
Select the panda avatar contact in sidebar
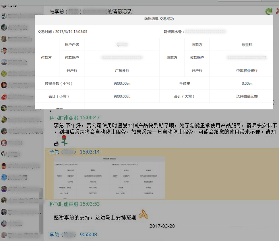point(4,16)
